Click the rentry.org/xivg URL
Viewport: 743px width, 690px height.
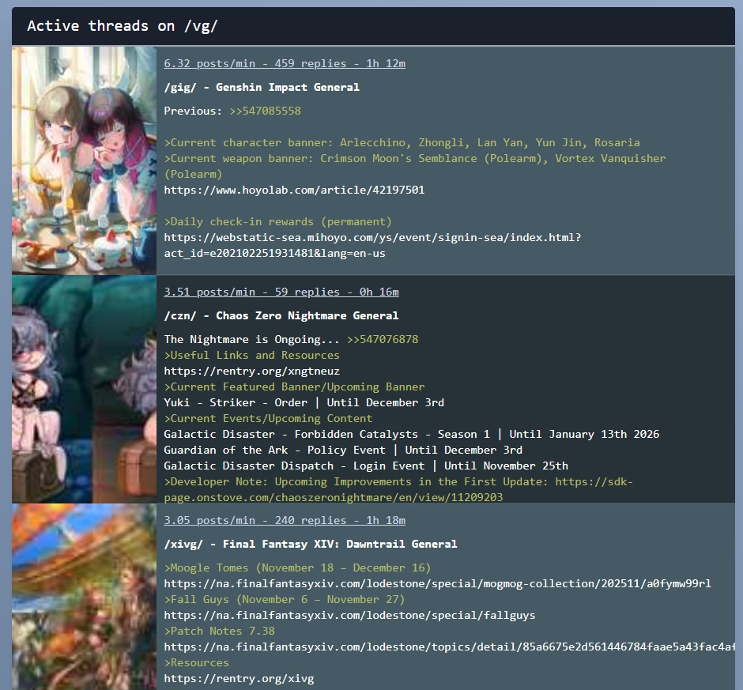tap(239, 679)
